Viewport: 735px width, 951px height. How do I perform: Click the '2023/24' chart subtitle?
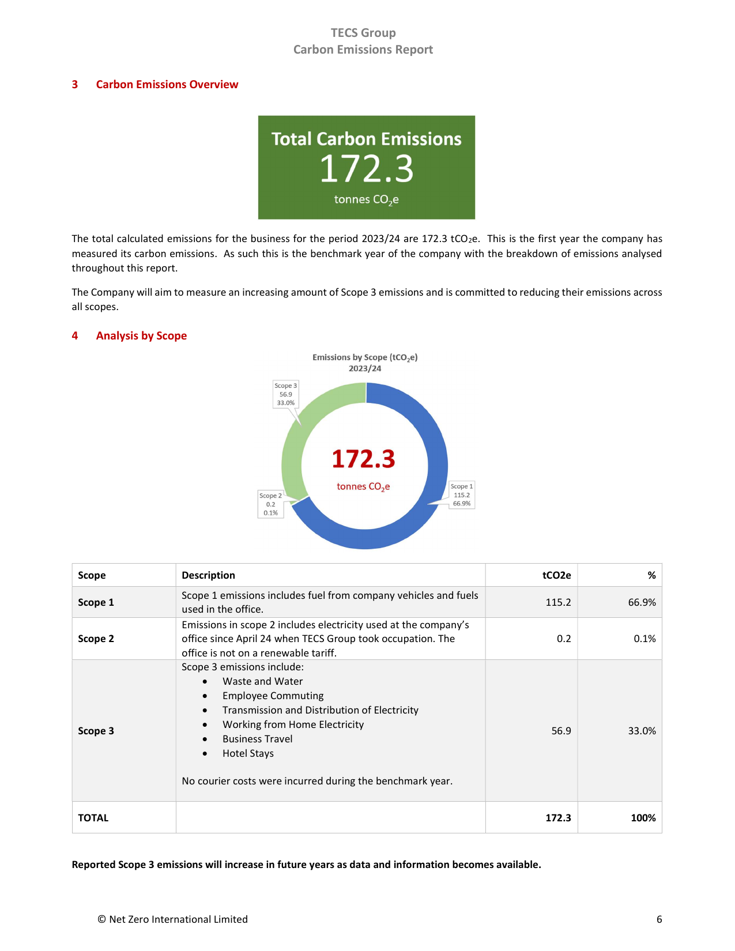click(x=365, y=368)
